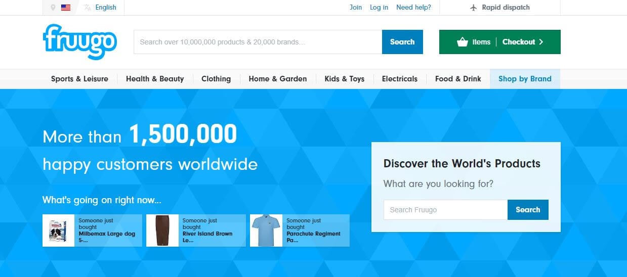Click the shopping basket icon

pyautogui.click(x=462, y=42)
